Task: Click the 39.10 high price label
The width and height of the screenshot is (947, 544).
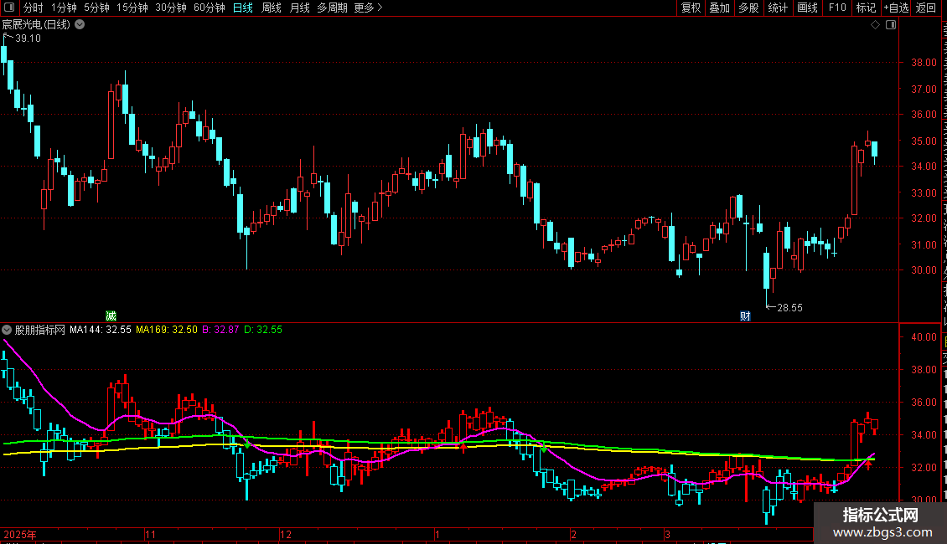Action: [28, 38]
